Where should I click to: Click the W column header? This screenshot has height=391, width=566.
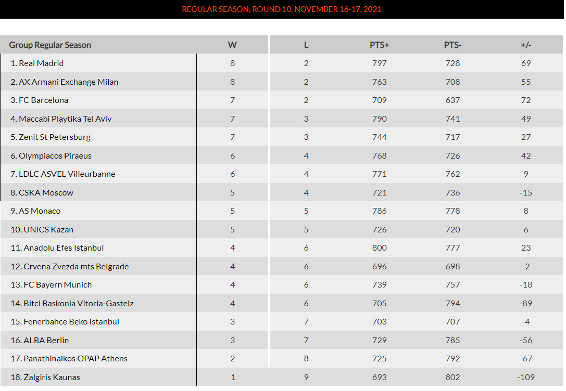232,45
